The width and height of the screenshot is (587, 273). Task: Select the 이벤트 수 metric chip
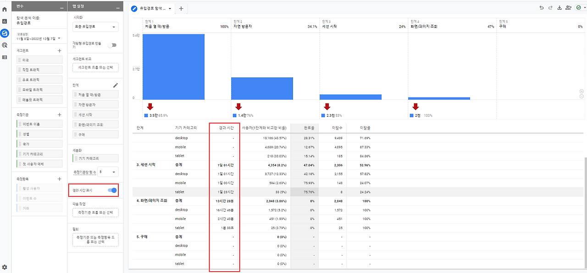[x=39, y=198]
